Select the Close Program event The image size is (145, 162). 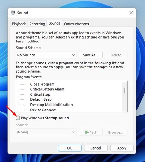42,84
